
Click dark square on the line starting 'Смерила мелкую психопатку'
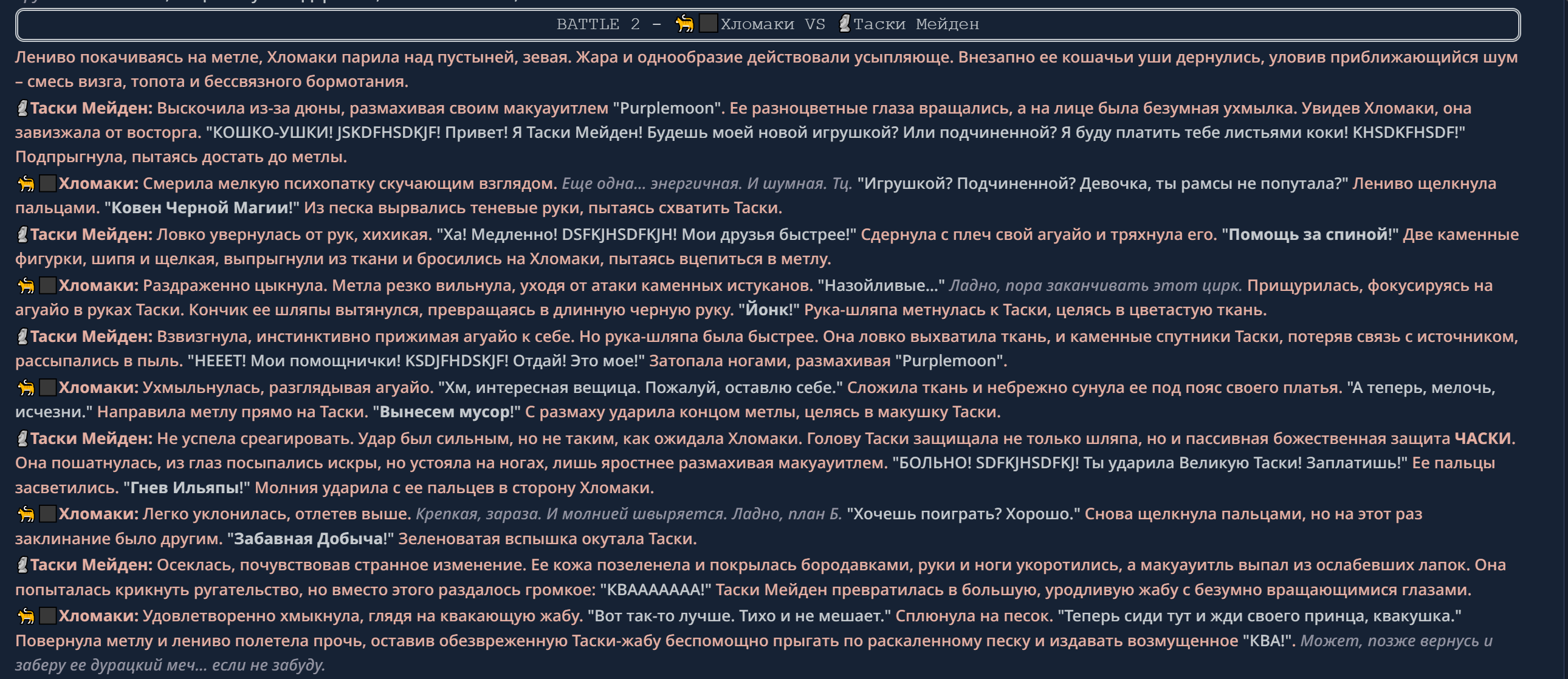48,184
